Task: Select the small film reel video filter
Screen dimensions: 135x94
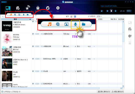Action: (x=15, y=15)
